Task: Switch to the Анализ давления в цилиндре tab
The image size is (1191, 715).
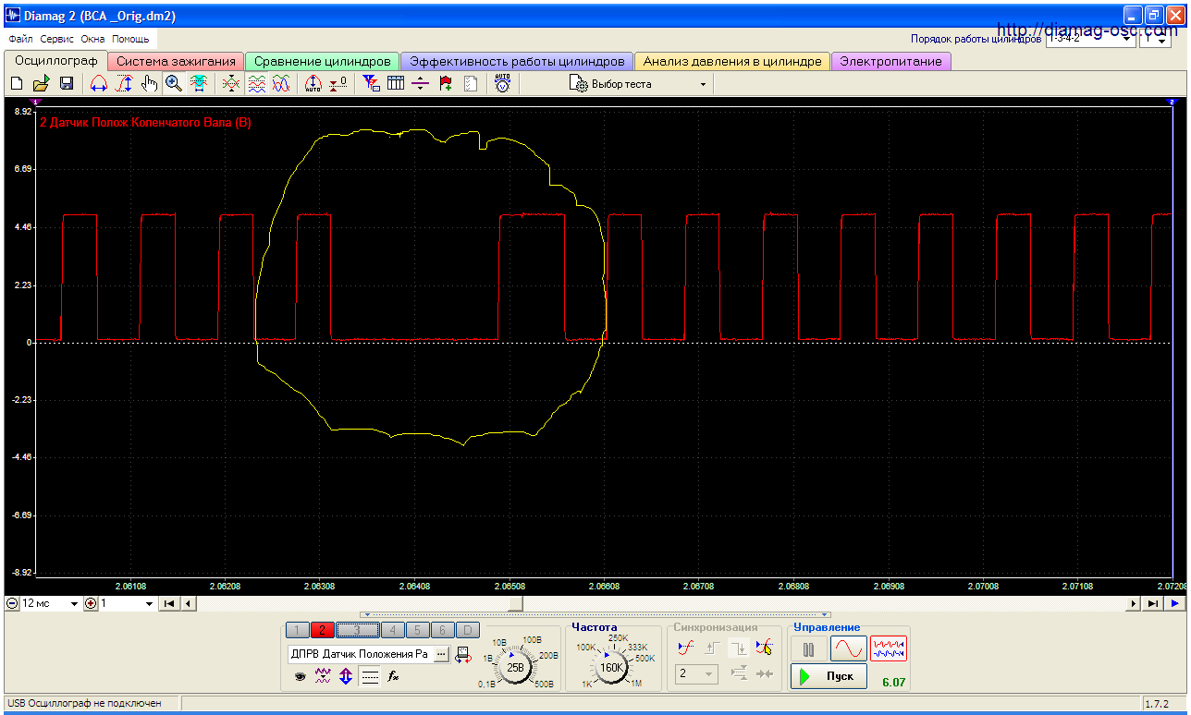Action: tap(732, 61)
